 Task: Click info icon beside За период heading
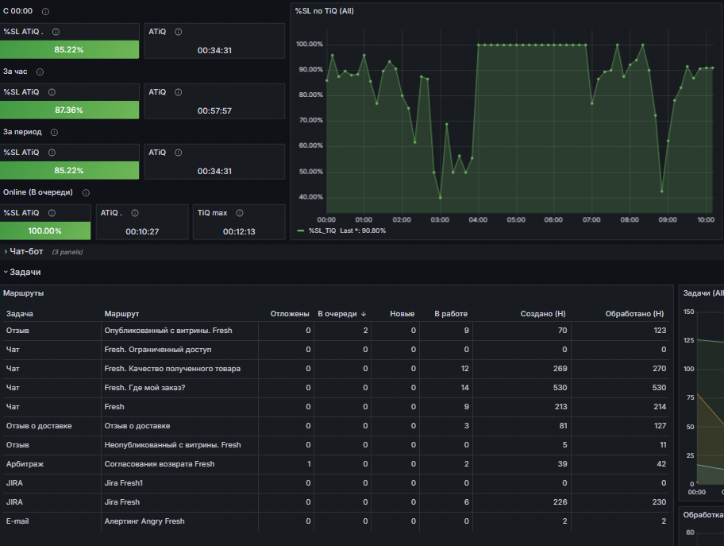coord(55,132)
